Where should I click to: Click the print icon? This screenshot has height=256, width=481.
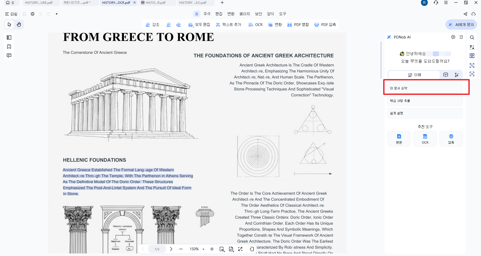click(33, 14)
